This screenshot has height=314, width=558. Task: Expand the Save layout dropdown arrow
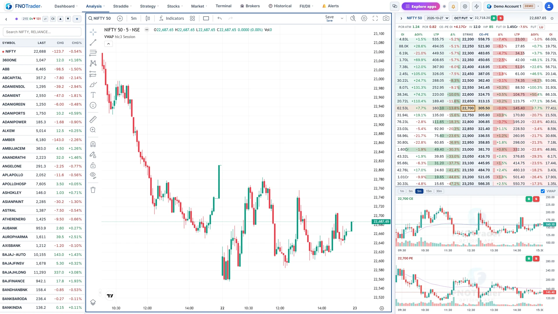pos(342,18)
